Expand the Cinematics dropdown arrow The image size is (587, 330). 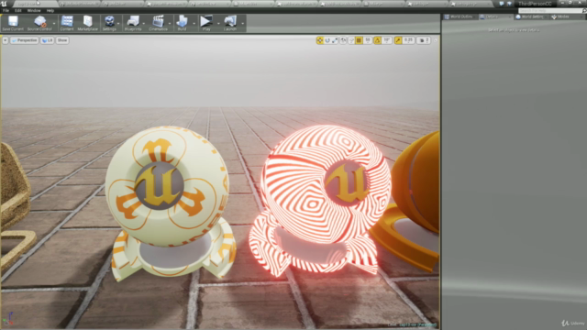[x=170, y=24]
